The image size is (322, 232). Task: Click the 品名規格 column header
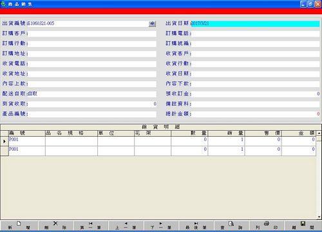71,133
